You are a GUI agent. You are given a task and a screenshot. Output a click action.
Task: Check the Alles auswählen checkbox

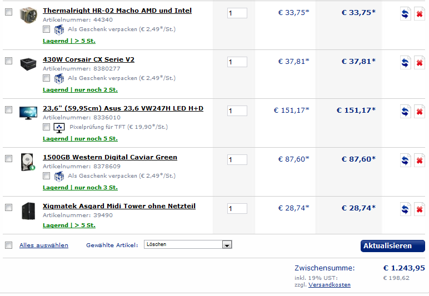coord(9,245)
